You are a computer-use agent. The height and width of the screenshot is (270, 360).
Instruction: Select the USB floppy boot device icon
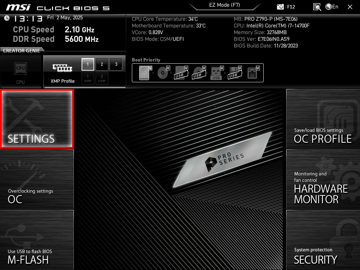[235, 72]
